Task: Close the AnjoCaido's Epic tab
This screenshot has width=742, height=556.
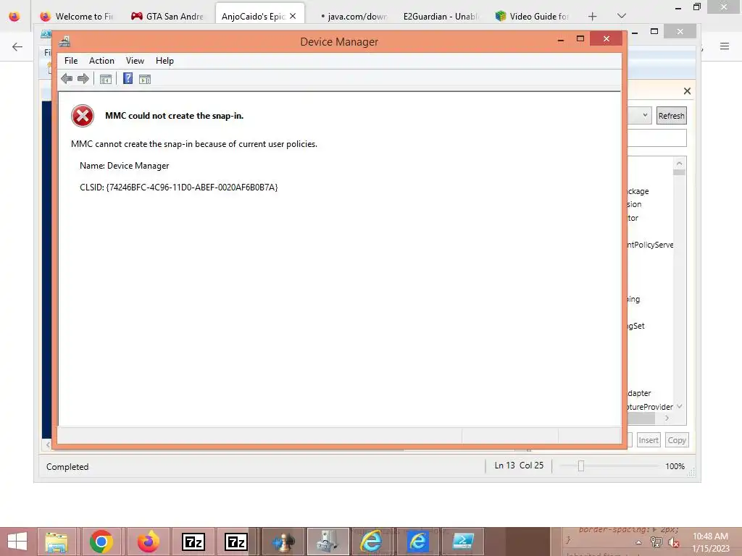Action: coord(293,16)
